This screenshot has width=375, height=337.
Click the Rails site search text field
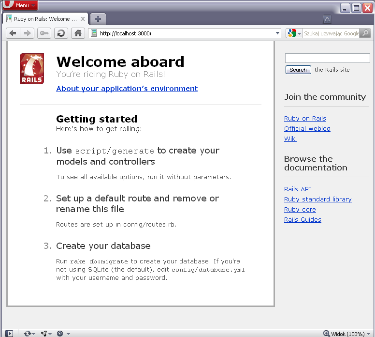328,58
